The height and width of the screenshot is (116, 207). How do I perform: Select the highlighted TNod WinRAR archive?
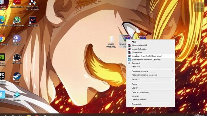(x=123, y=42)
